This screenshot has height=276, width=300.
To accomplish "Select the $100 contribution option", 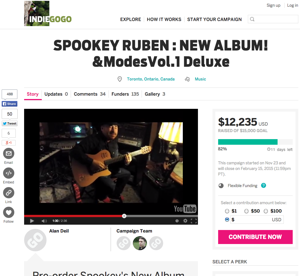I will click(x=266, y=211).
